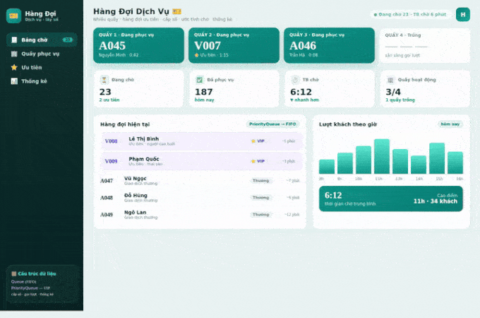Screen dimensions: 480x318
Task: Click the status pill Đang chờ 23
Action: (x=410, y=14)
